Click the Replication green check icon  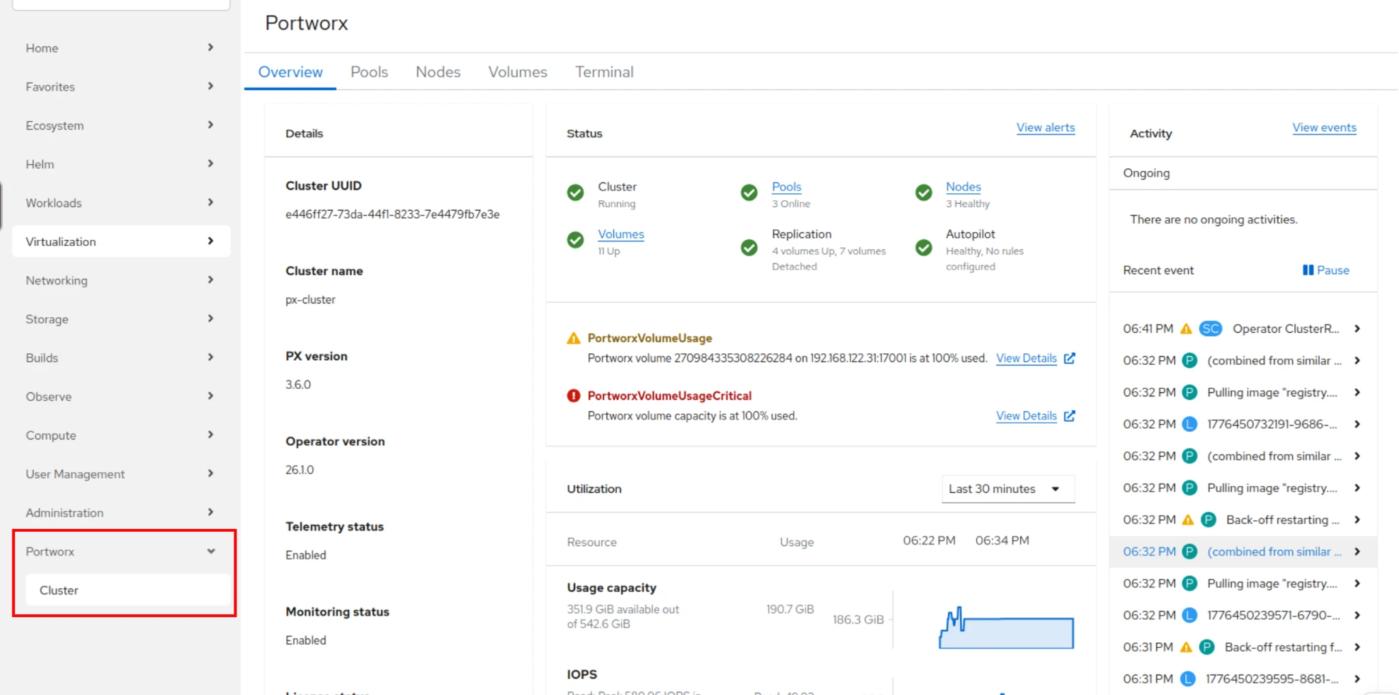tap(749, 247)
